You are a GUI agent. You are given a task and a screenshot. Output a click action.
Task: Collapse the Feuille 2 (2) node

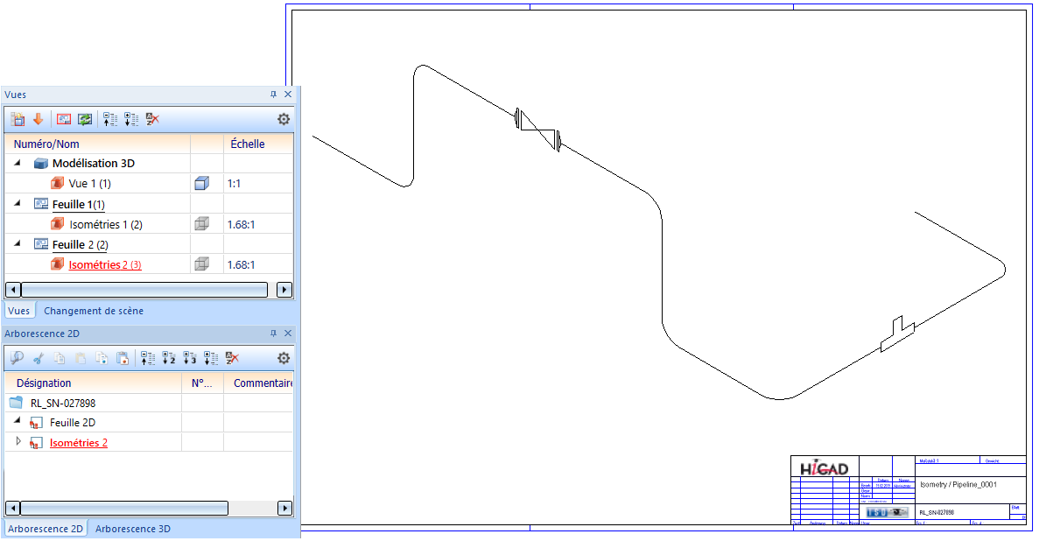(18, 244)
